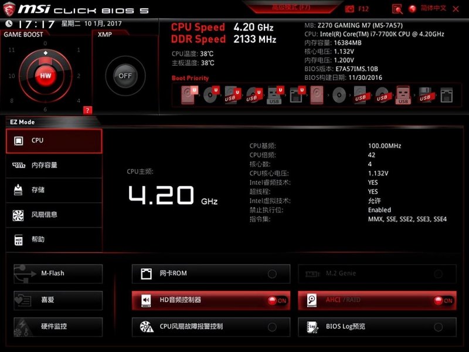
Task: Click the 存储 storage icon in sidebar
Action: (18, 189)
